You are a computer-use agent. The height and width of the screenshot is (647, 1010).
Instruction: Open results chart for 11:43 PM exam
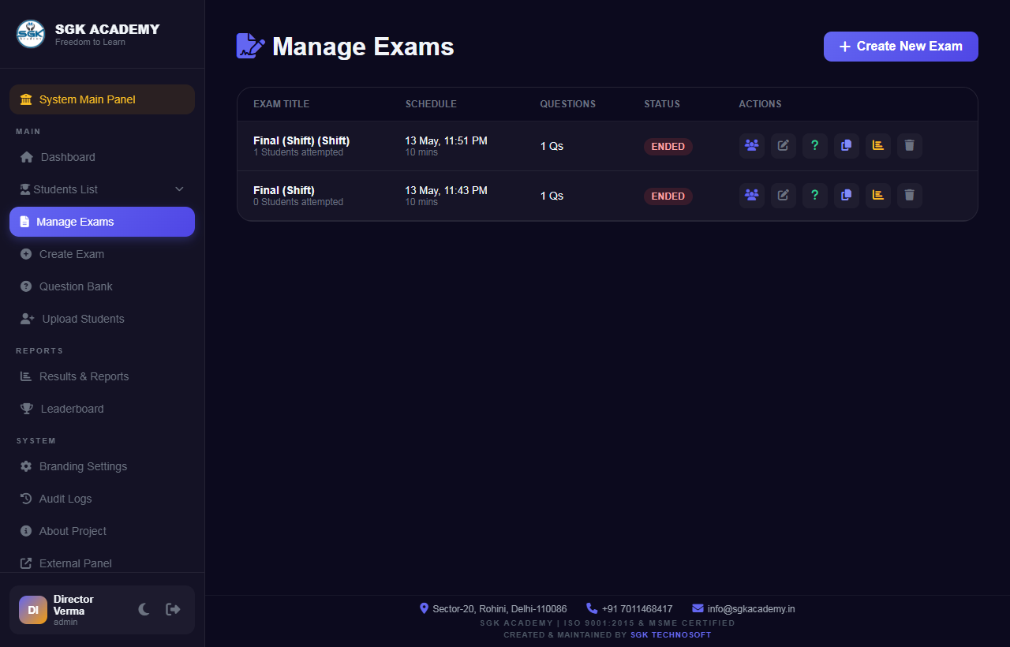[x=878, y=196]
